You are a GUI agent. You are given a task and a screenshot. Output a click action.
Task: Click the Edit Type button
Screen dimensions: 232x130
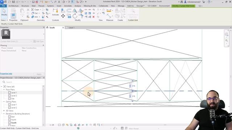click(x=38, y=42)
